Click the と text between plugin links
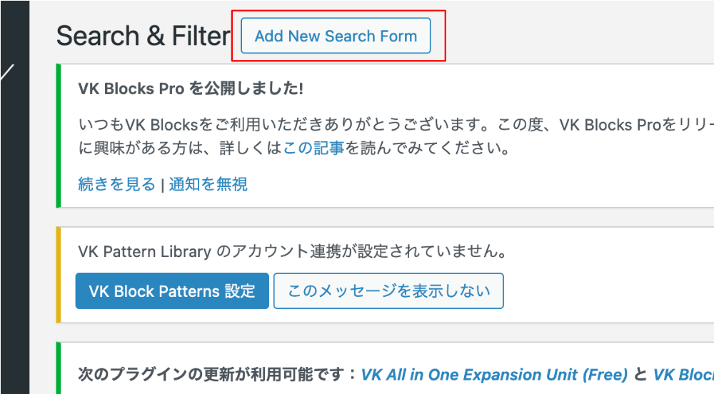Image resolution: width=714 pixels, height=394 pixels. pyautogui.click(x=640, y=375)
